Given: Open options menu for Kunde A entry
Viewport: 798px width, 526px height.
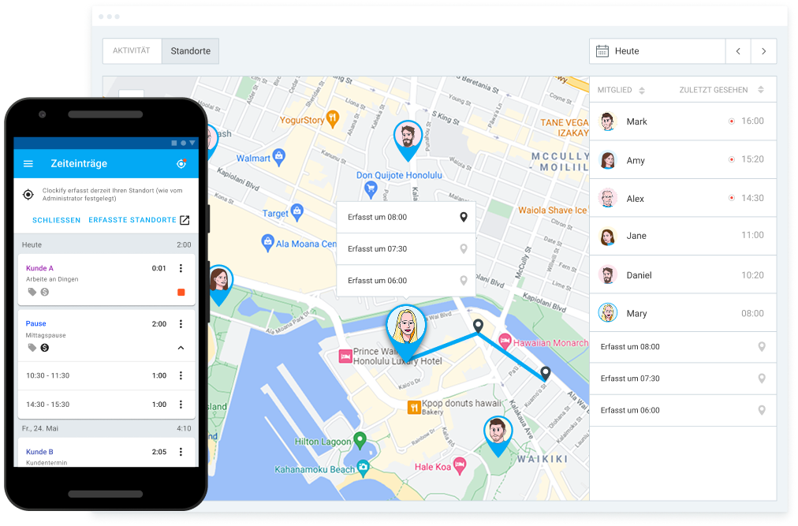Looking at the screenshot, I should point(181,268).
